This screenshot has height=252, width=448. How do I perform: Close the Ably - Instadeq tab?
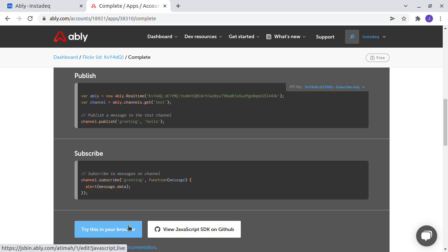click(x=81, y=6)
